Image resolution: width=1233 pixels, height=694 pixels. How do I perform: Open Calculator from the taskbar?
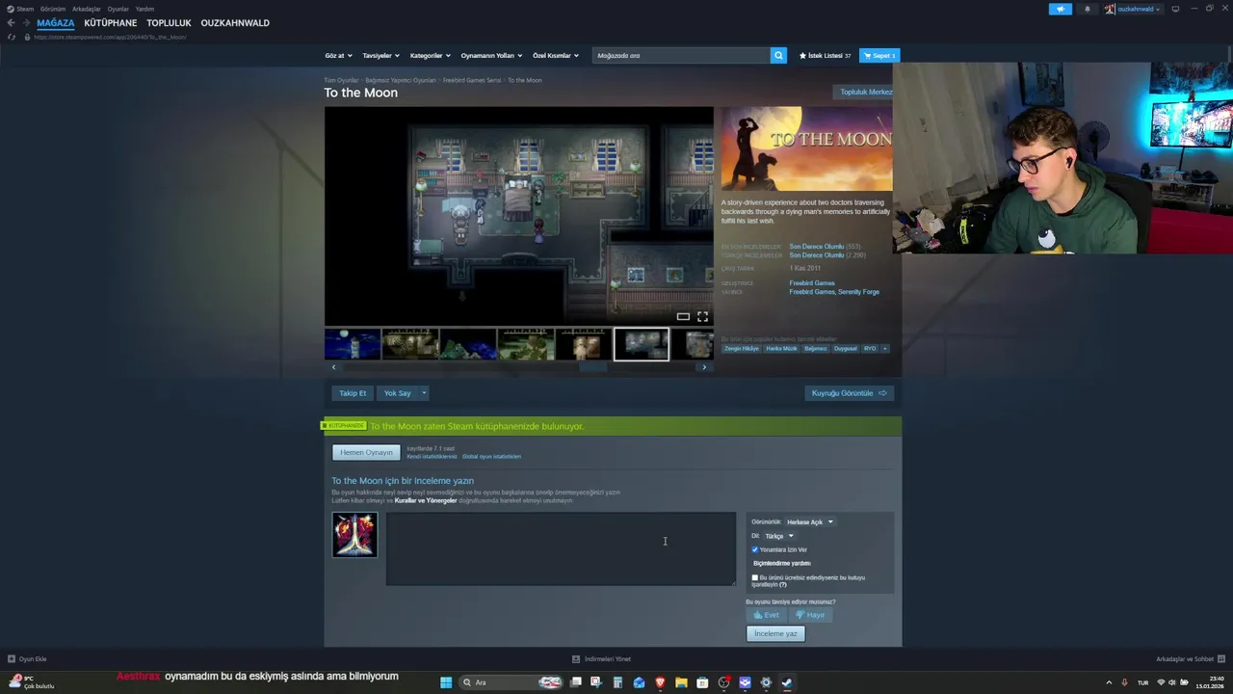[617, 682]
